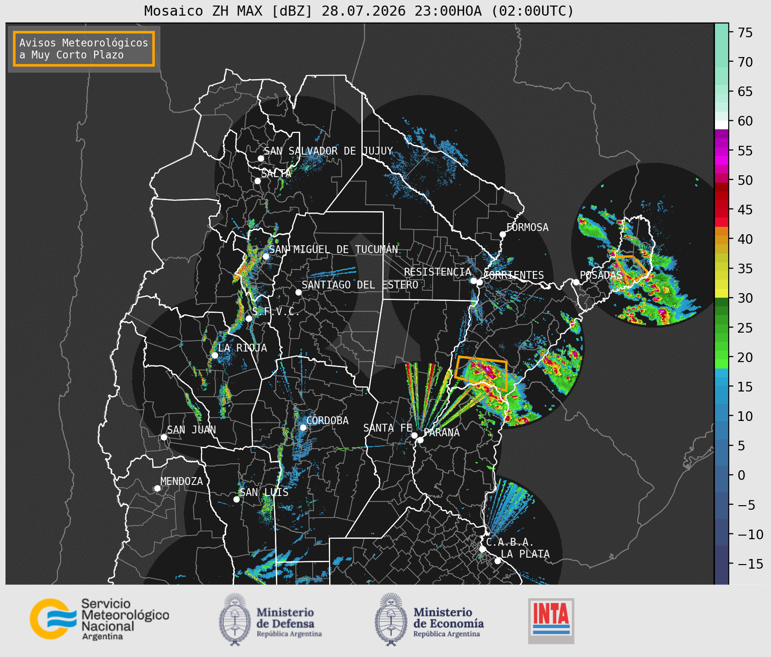Image resolution: width=771 pixels, height=657 pixels.
Task: Click the INTA logo
Action: point(551,621)
